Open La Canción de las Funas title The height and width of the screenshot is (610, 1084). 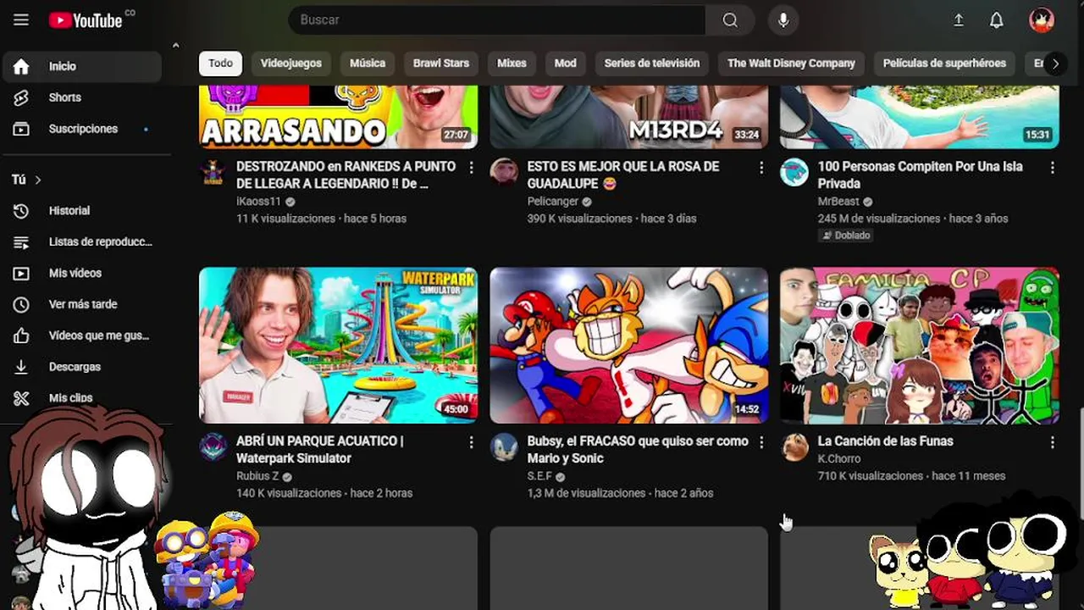(885, 441)
